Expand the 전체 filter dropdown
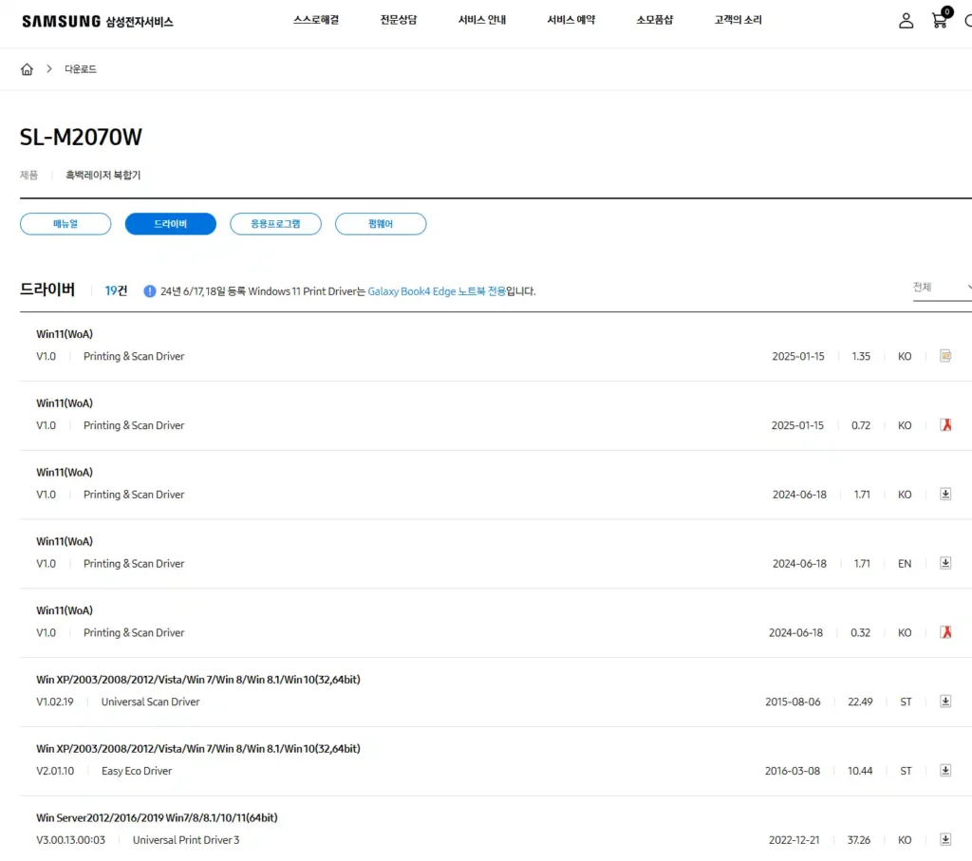 click(x=942, y=288)
